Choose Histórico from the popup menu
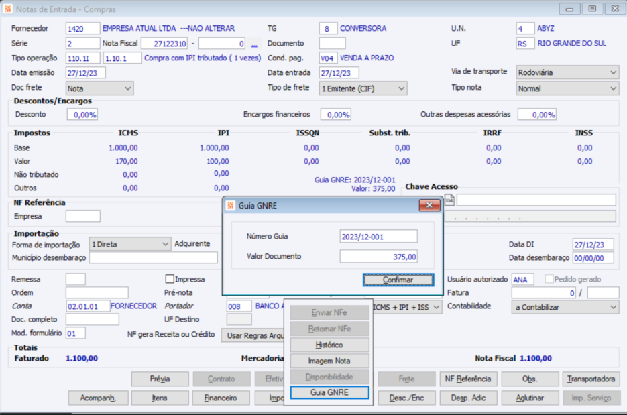The width and height of the screenshot is (627, 415). (329, 345)
